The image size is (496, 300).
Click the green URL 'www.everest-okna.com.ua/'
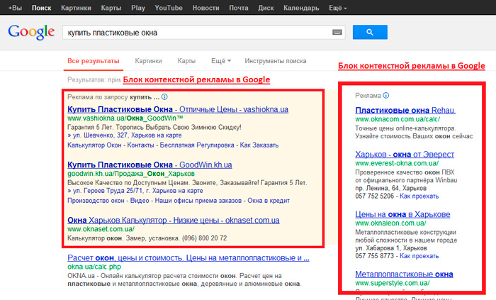pos(397,163)
